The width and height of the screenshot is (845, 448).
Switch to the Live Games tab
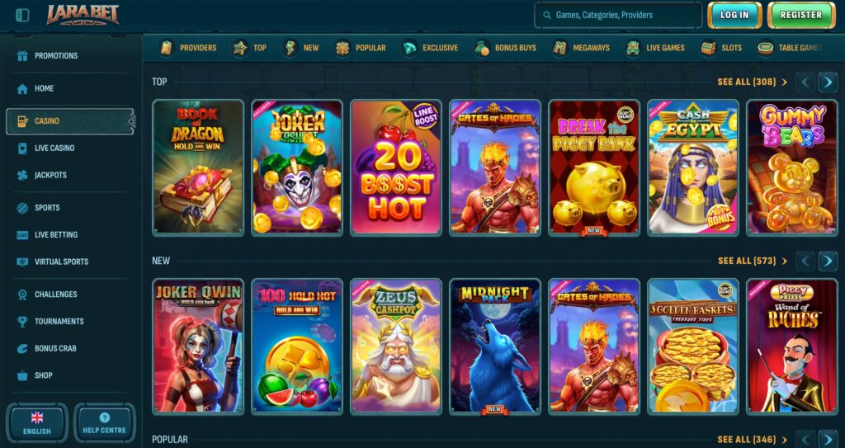pyautogui.click(x=655, y=48)
